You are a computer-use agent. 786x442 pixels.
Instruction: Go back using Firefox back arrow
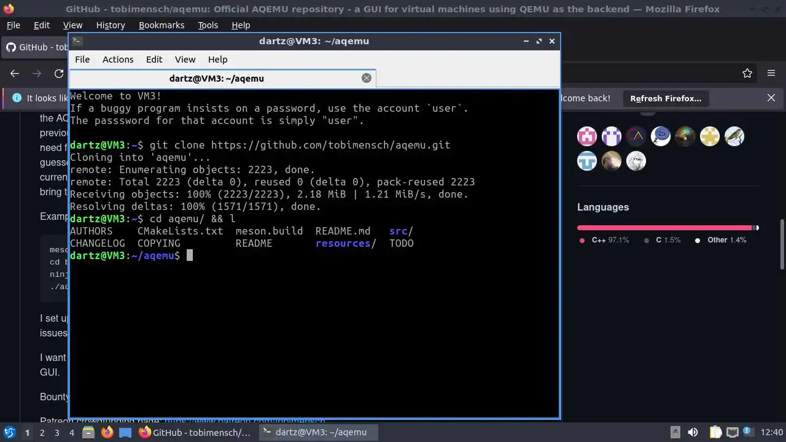coord(15,73)
